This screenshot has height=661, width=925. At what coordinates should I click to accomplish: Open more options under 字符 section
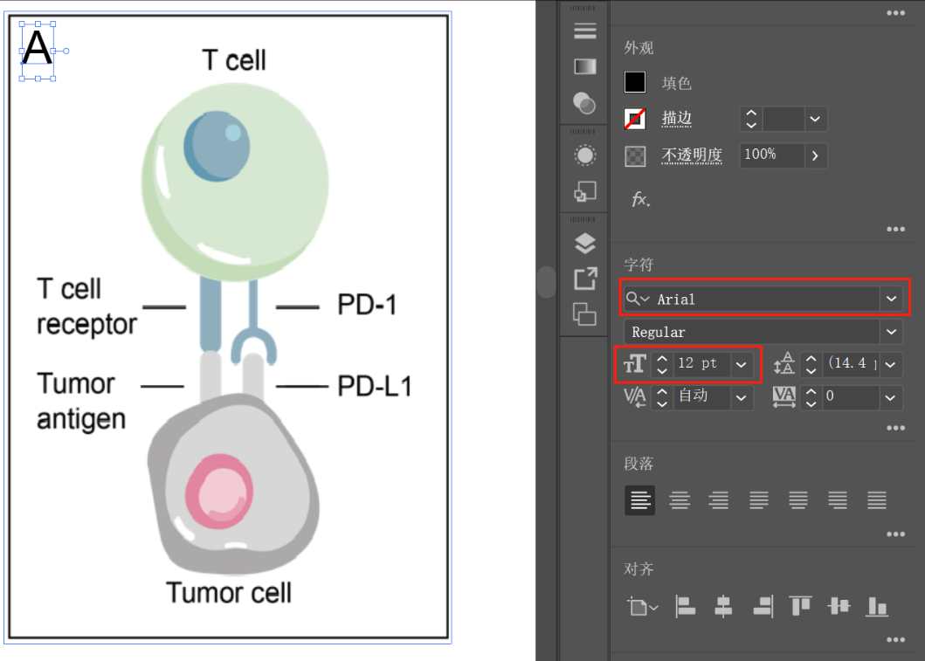pyautogui.click(x=895, y=428)
